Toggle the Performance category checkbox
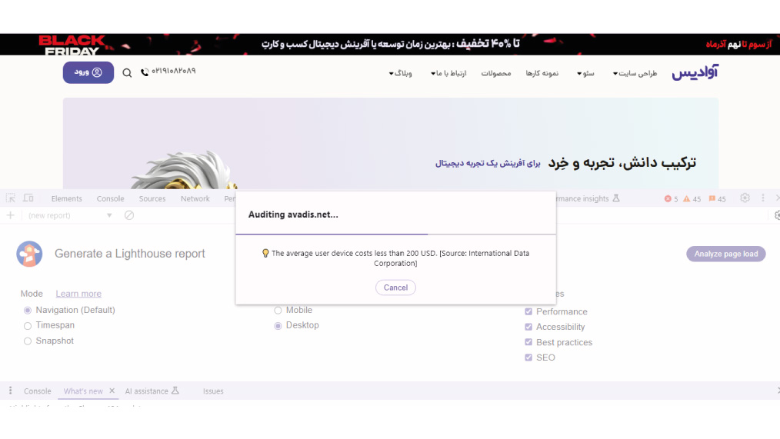Viewport: 780px width, 439px height. (528, 311)
